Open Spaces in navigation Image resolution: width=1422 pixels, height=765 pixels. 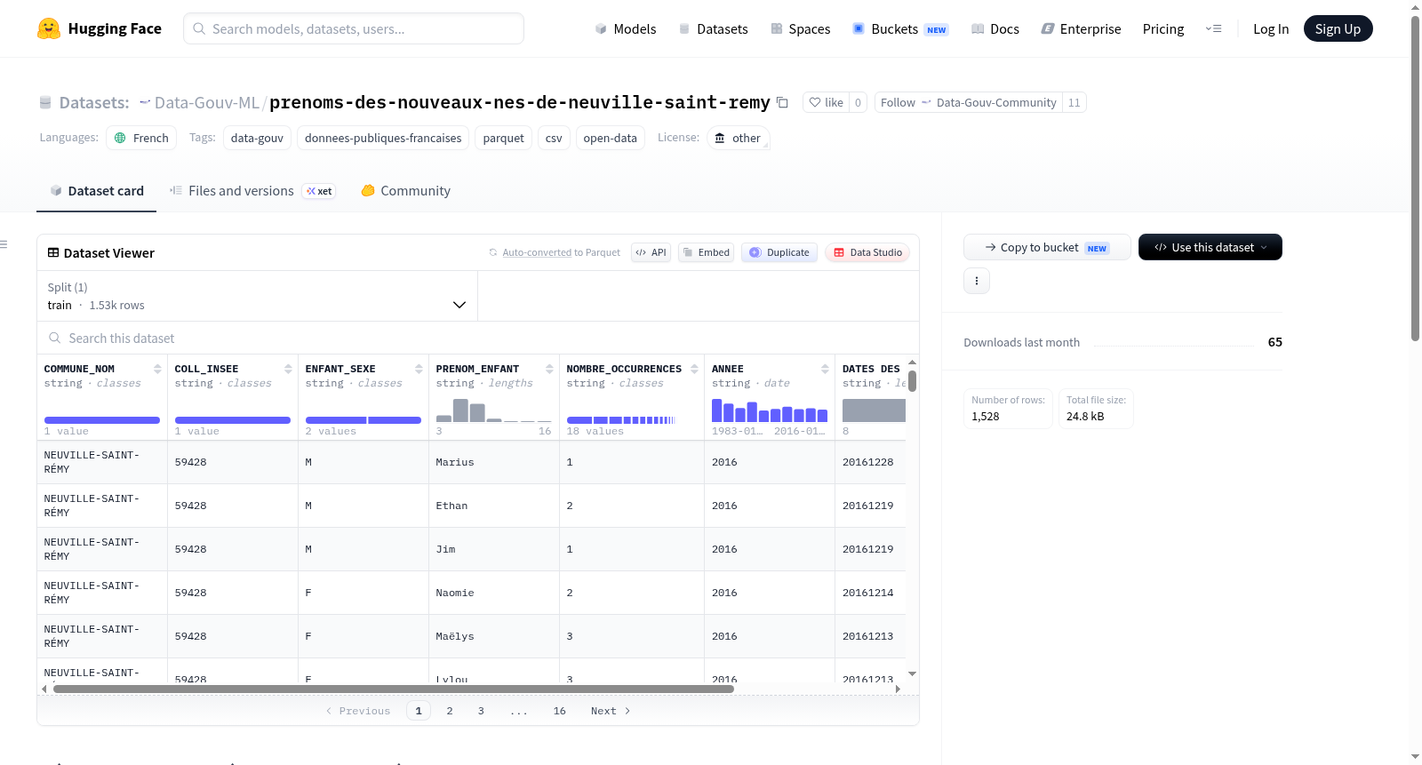coord(801,28)
